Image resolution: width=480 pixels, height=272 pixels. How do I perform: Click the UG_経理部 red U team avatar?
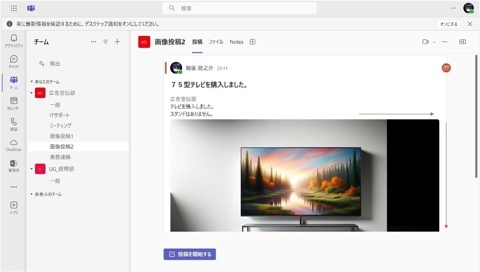click(40, 169)
